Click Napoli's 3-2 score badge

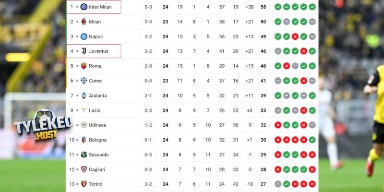point(148,36)
